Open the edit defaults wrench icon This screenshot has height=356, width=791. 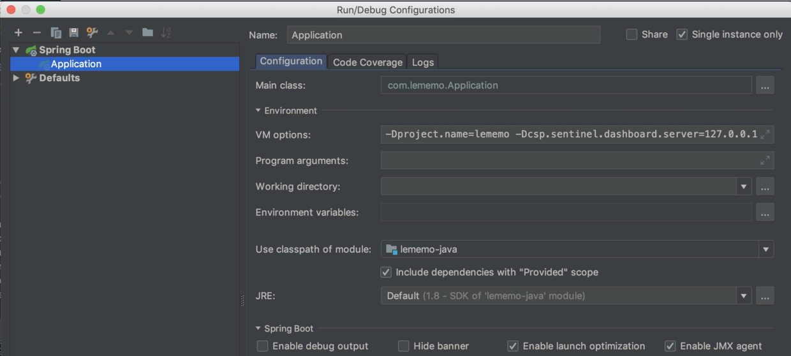pyautogui.click(x=92, y=33)
